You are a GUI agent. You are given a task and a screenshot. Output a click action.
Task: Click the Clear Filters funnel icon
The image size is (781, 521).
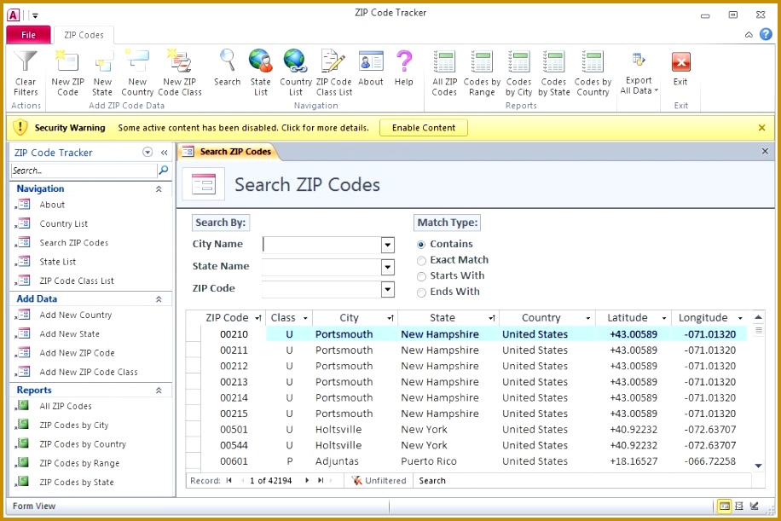[26, 61]
